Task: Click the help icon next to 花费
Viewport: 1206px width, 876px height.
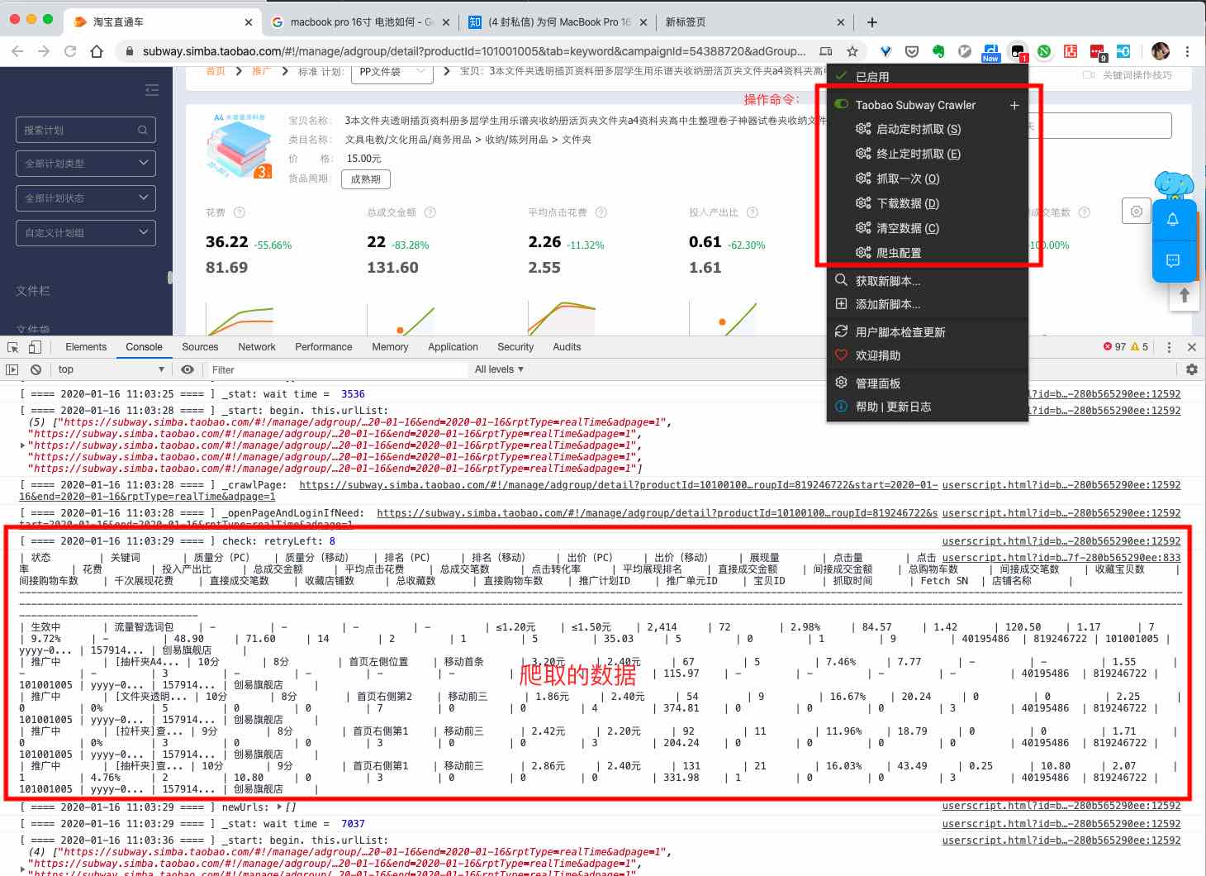Action: click(x=240, y=212)
